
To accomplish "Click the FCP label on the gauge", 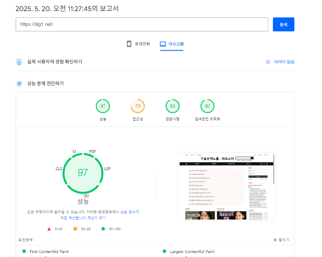I will coord(93,152).
